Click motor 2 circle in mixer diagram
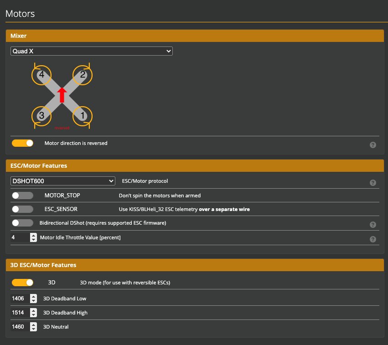 coord(83,75)
